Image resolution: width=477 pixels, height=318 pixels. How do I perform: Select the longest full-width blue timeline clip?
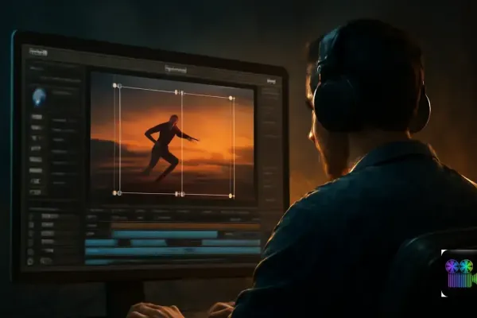pos(173,250)
